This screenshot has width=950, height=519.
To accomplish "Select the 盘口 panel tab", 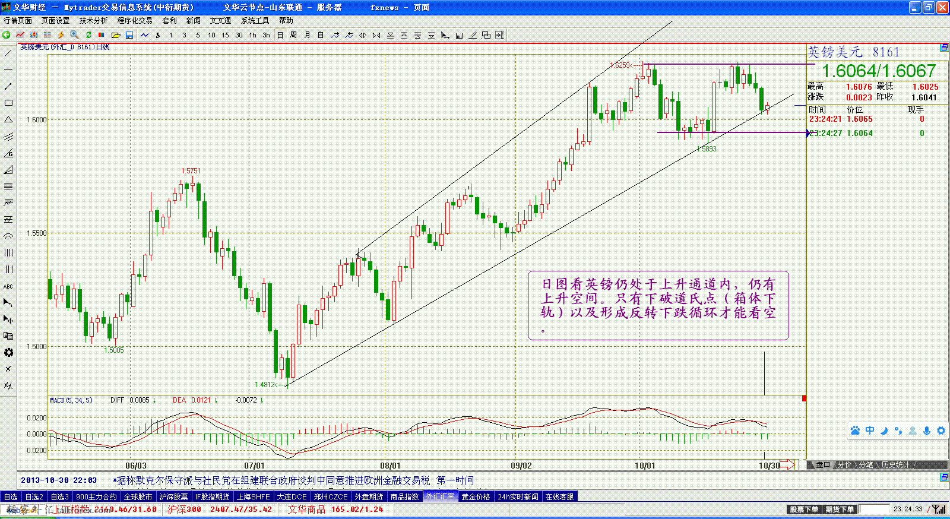I will pos(822,465).
